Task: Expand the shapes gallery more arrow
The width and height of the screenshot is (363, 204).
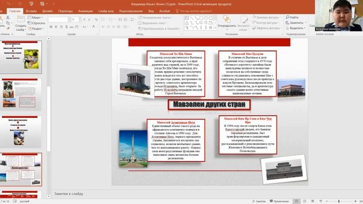Action: [x=216, y=28]
